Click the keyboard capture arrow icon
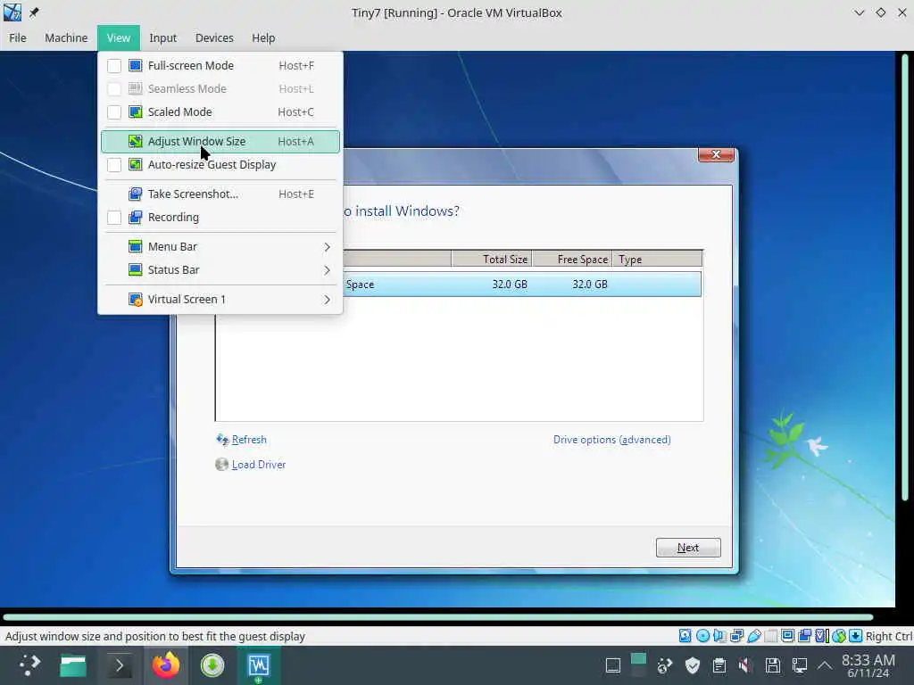Image resolution: width=914 pixels, height=685 pixels. coord(856,635)
